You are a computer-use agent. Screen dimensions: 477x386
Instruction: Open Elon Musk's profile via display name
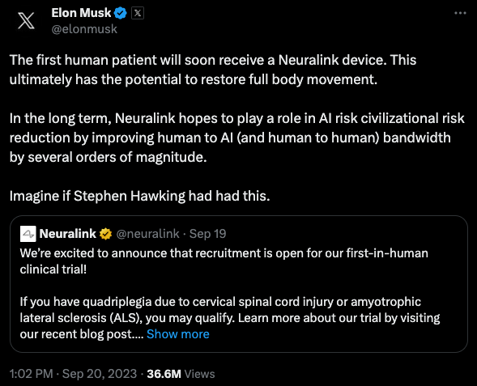click(81, 13)
